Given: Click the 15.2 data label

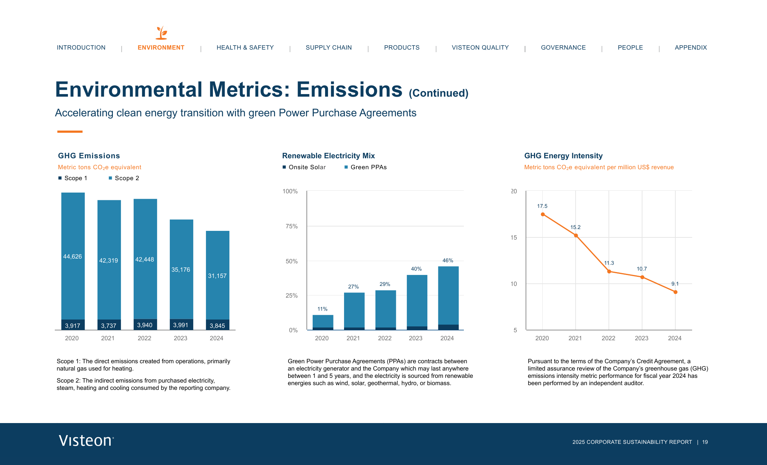Looking at the screenshot, I should pyautogui.click(x=575, y=227).
